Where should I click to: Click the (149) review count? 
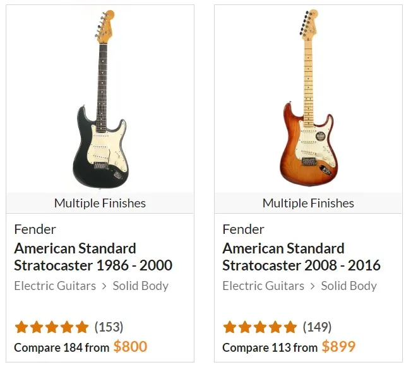(317, 327)
